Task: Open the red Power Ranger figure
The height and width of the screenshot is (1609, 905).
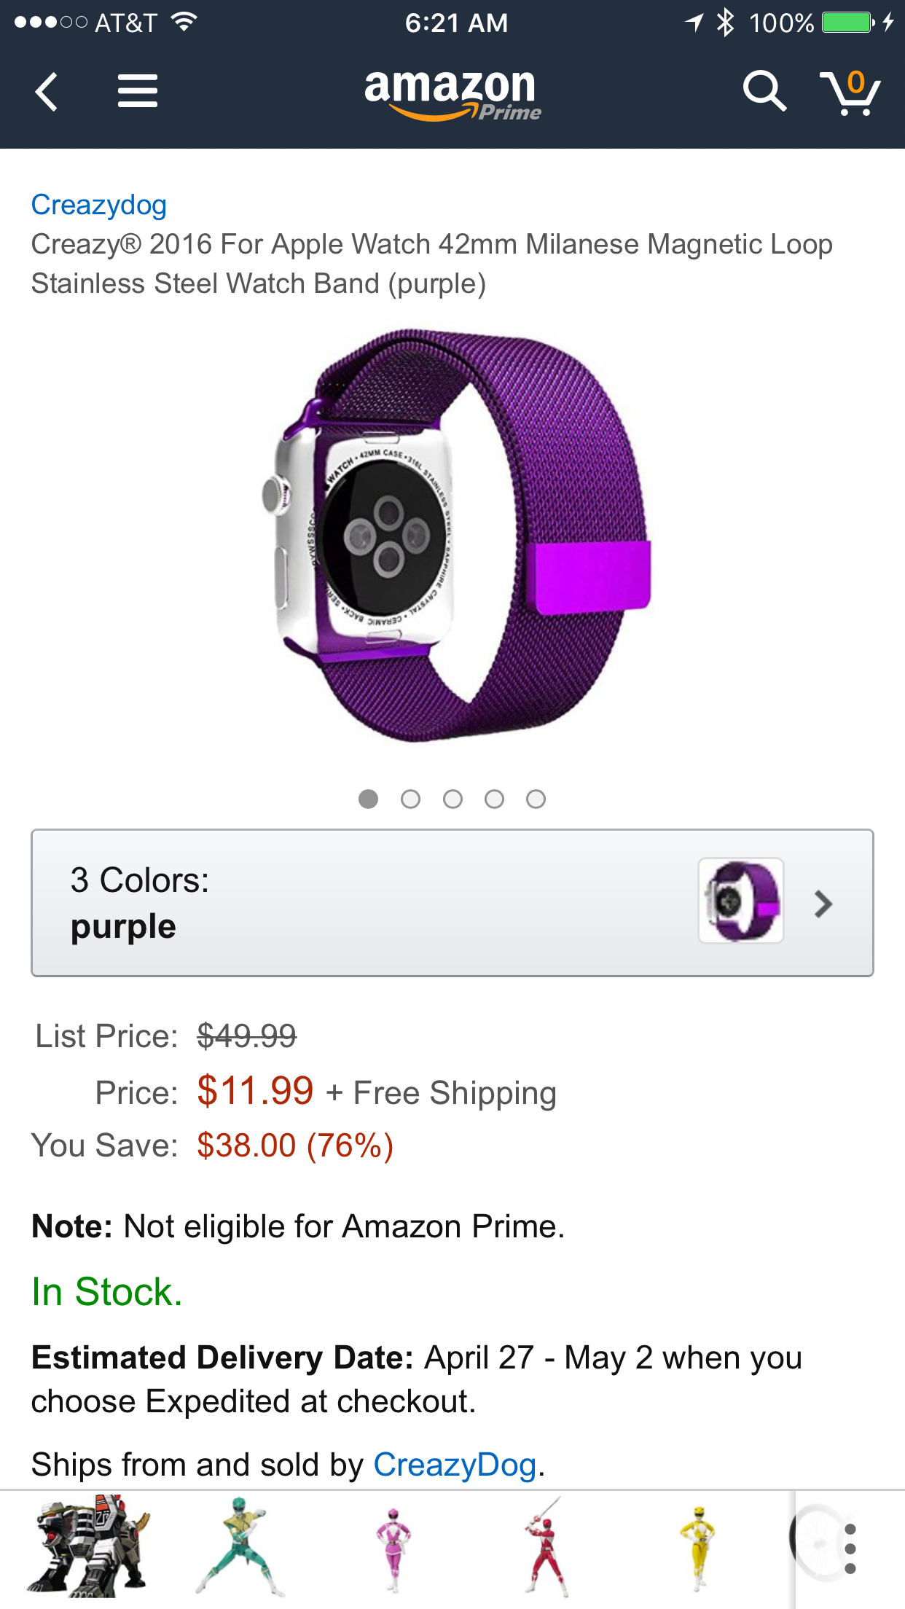Action: tap(544, 1546)
